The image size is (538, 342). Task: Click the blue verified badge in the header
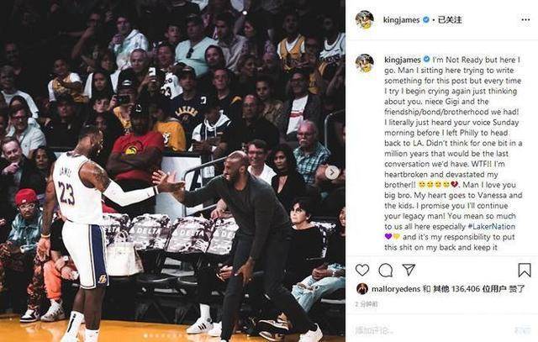click(426, 19)
